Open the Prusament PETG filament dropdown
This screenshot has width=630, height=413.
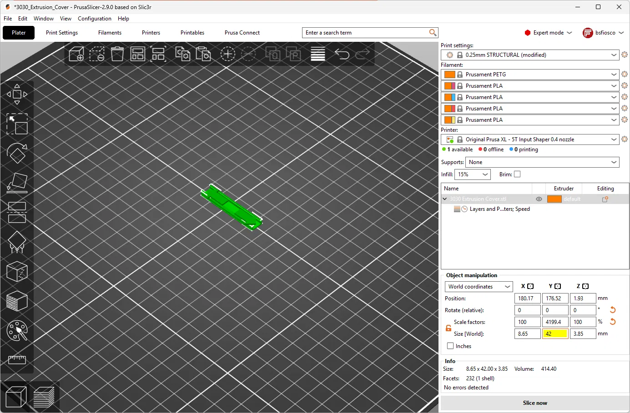(530, 74)
